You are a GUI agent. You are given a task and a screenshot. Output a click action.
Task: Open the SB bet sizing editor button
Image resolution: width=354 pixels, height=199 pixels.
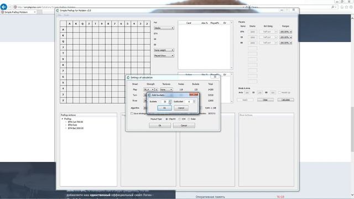276,37
